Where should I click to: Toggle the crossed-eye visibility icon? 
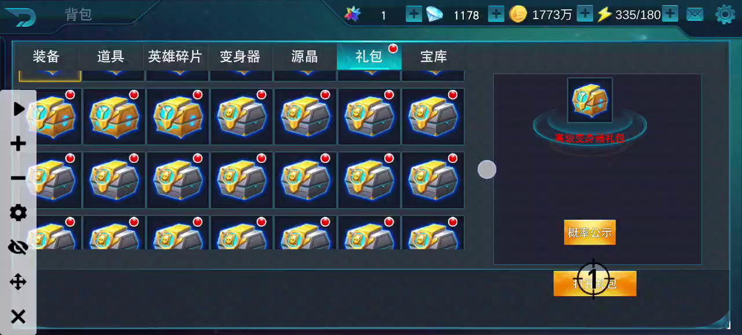(19, 247)
